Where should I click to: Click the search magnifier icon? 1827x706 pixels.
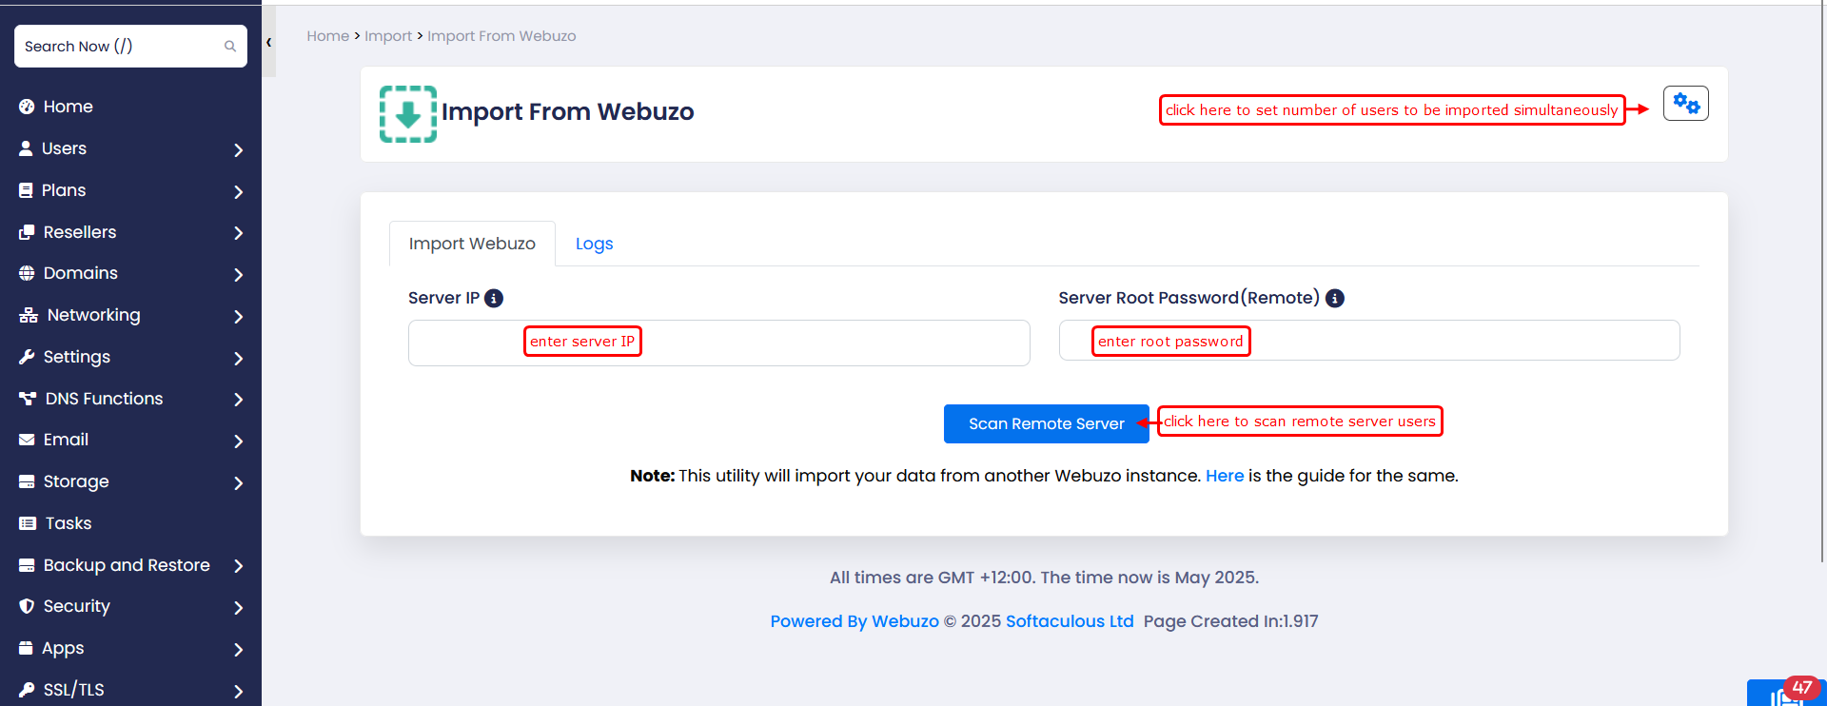pyautogui.click(x=230, y=46)
